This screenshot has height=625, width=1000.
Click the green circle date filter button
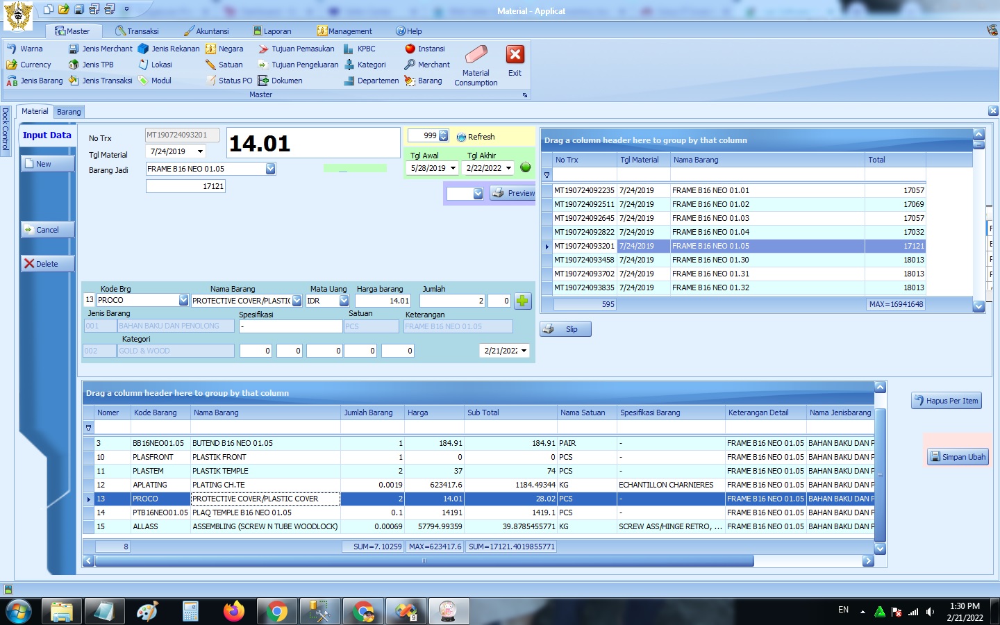pos(525,167)
